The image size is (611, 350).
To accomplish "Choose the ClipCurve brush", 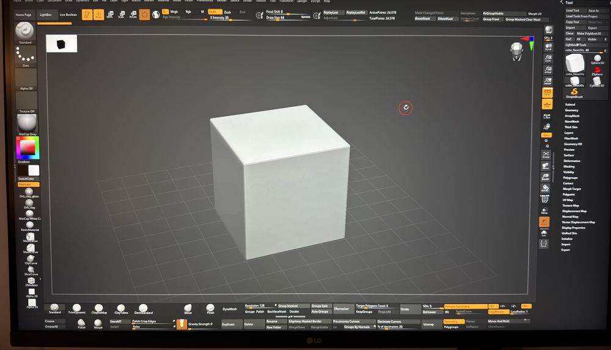I will (x=31, y=259).
